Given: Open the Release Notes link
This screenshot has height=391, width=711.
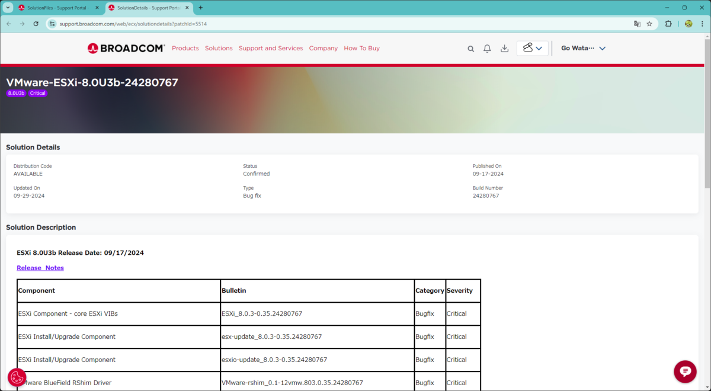Looking at the screenshot, I should tap(40, 268).
